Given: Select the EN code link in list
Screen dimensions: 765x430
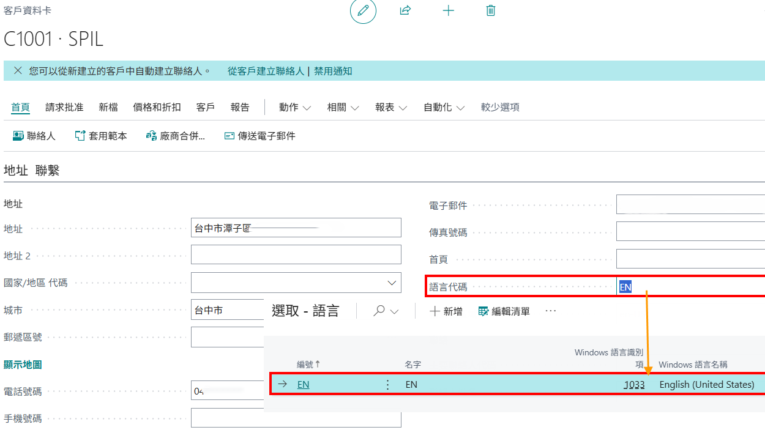Looking at the screenshot, I should coord(303,385).
